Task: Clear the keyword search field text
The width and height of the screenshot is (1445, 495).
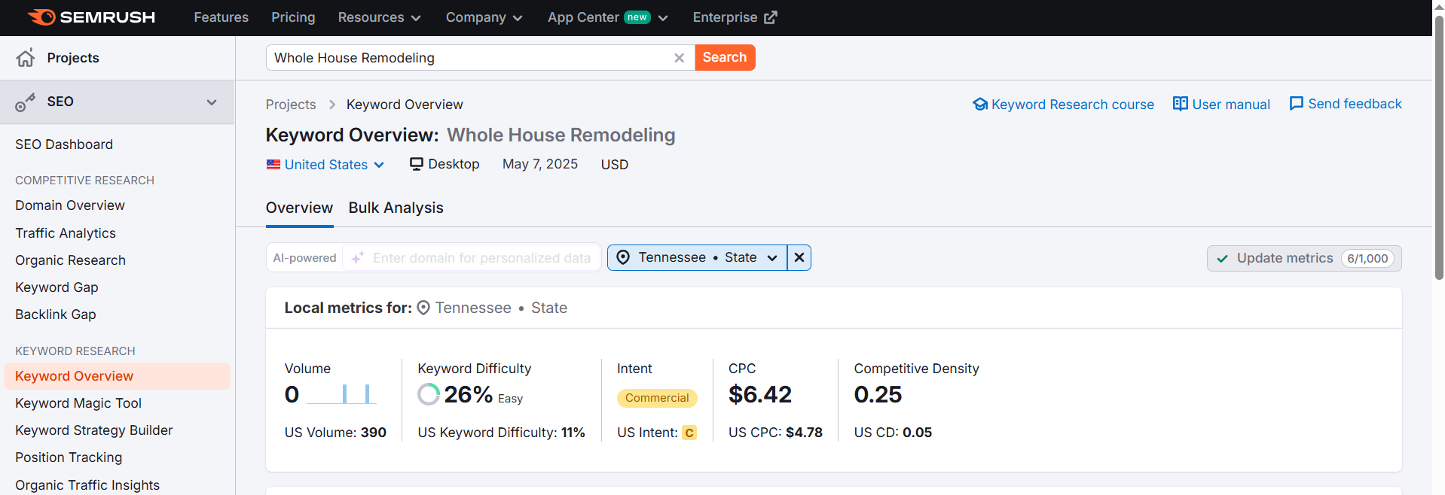Action: click(679, 58)
